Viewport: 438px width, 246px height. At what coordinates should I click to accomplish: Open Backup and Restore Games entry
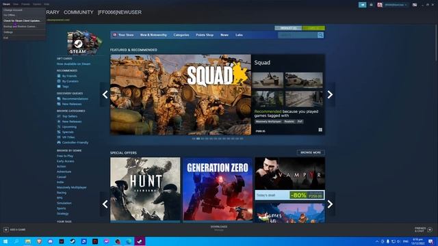(19, 27)
